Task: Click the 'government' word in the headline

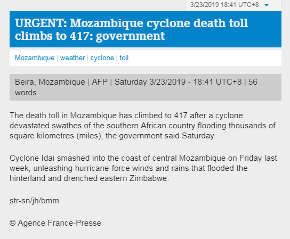Action: [130, 36]
